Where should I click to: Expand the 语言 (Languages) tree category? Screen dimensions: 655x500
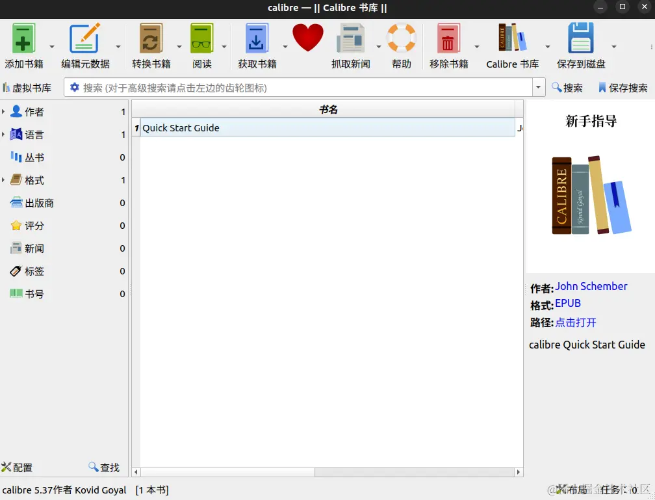3,134
